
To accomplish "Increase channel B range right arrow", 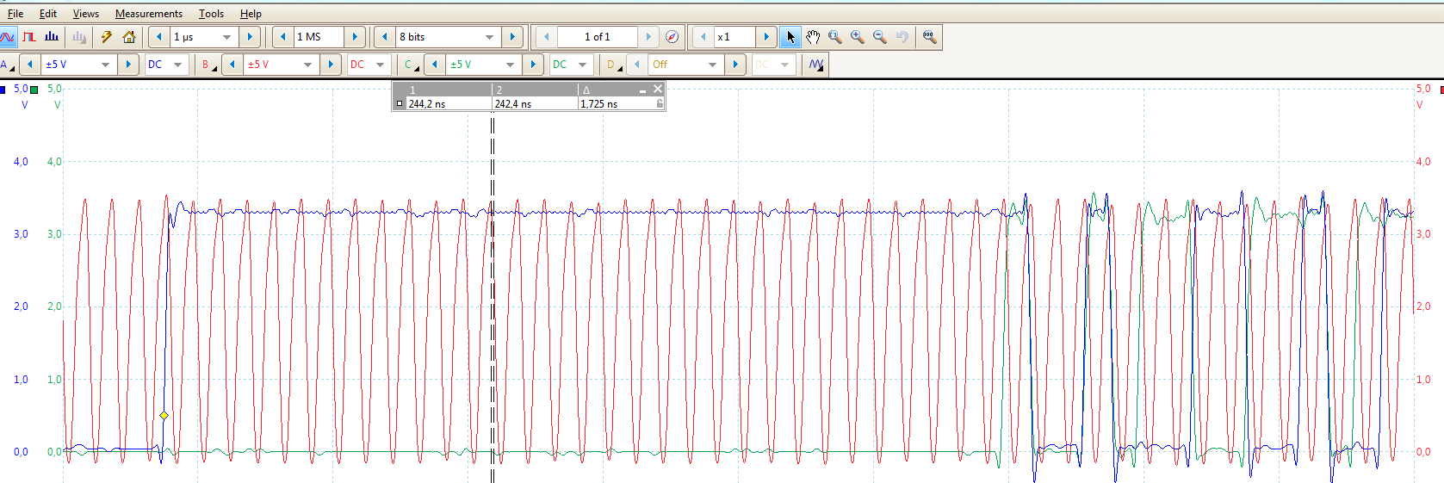I will pyautogui.click(x=331, y=65).
